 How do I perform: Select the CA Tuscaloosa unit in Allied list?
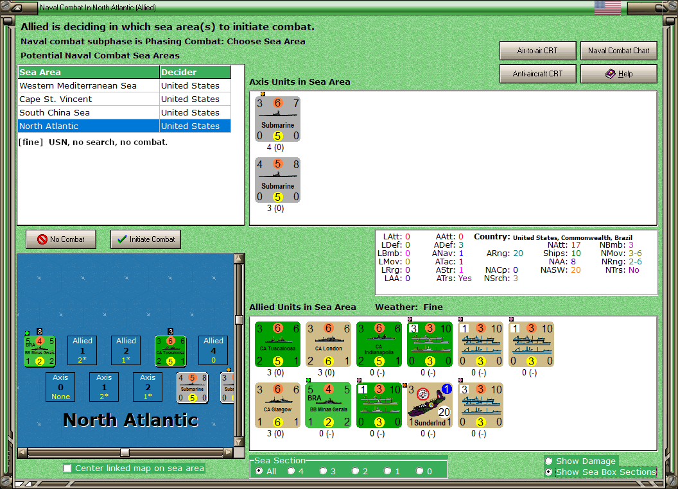277,345
